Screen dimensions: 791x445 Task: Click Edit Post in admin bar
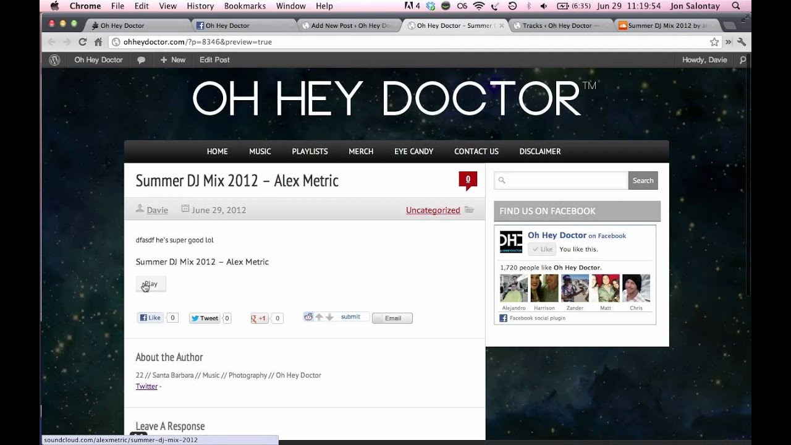tap(214, 60)
